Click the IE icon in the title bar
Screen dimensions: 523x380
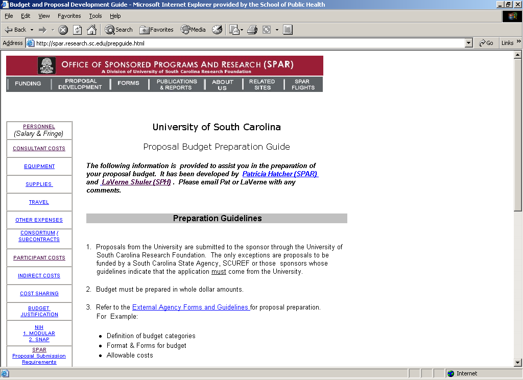point(5,4)
